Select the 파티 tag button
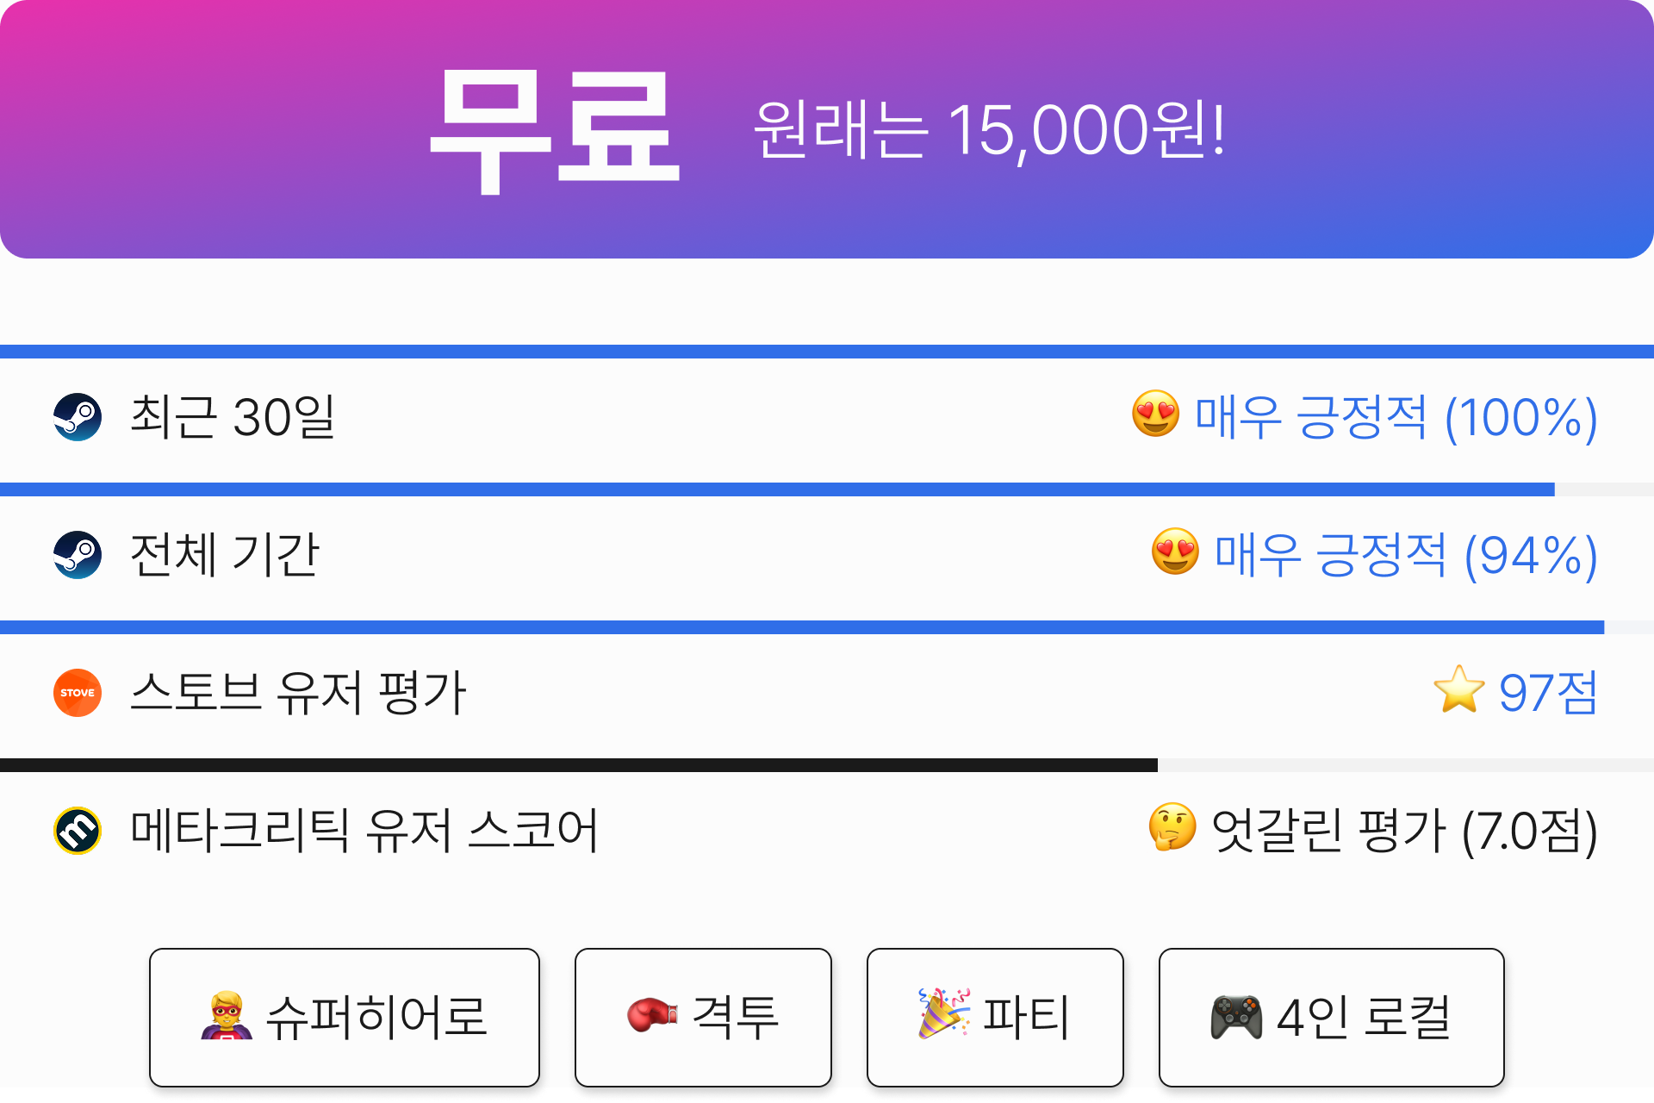 [995, 1018]
